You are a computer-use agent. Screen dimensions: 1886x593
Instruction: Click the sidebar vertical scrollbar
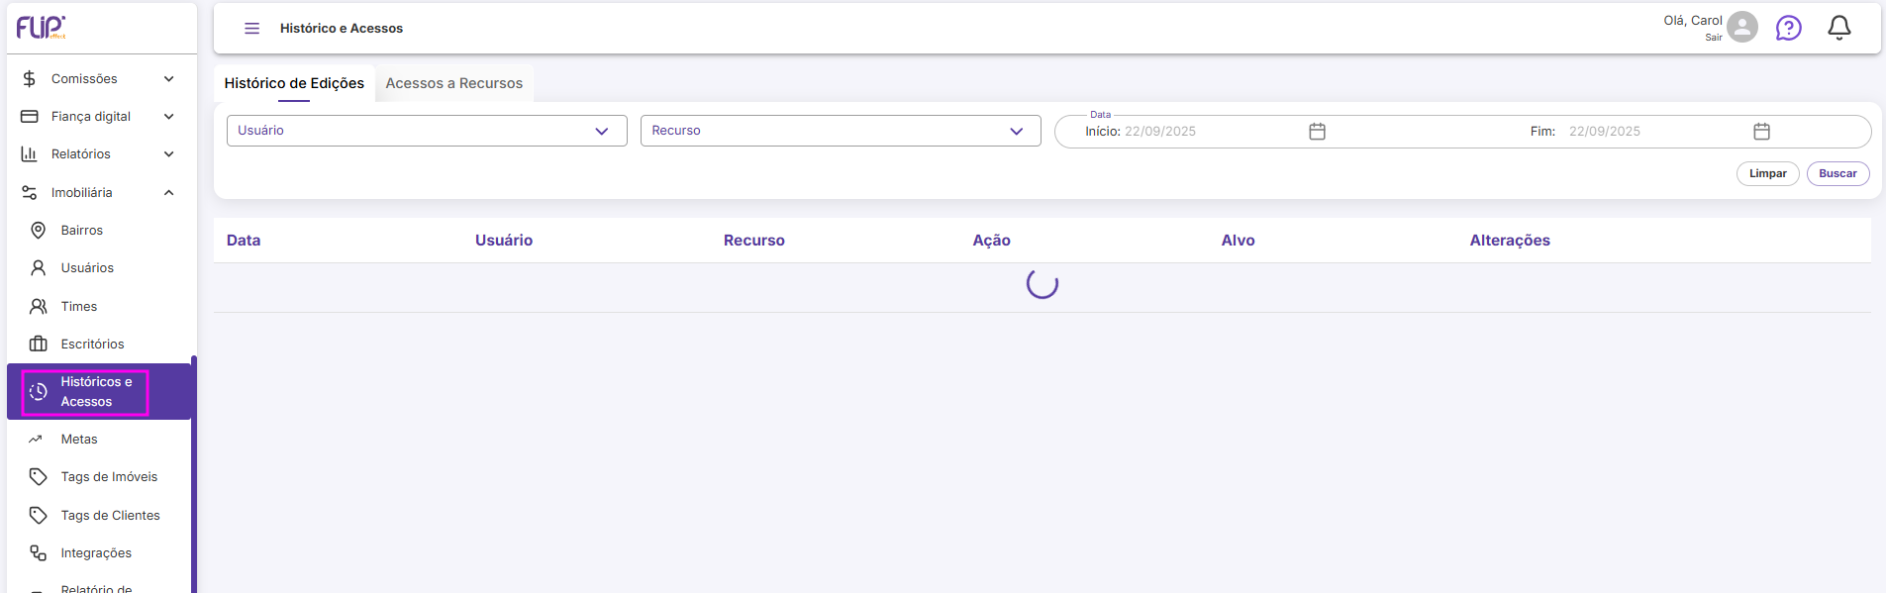point(194,473)
